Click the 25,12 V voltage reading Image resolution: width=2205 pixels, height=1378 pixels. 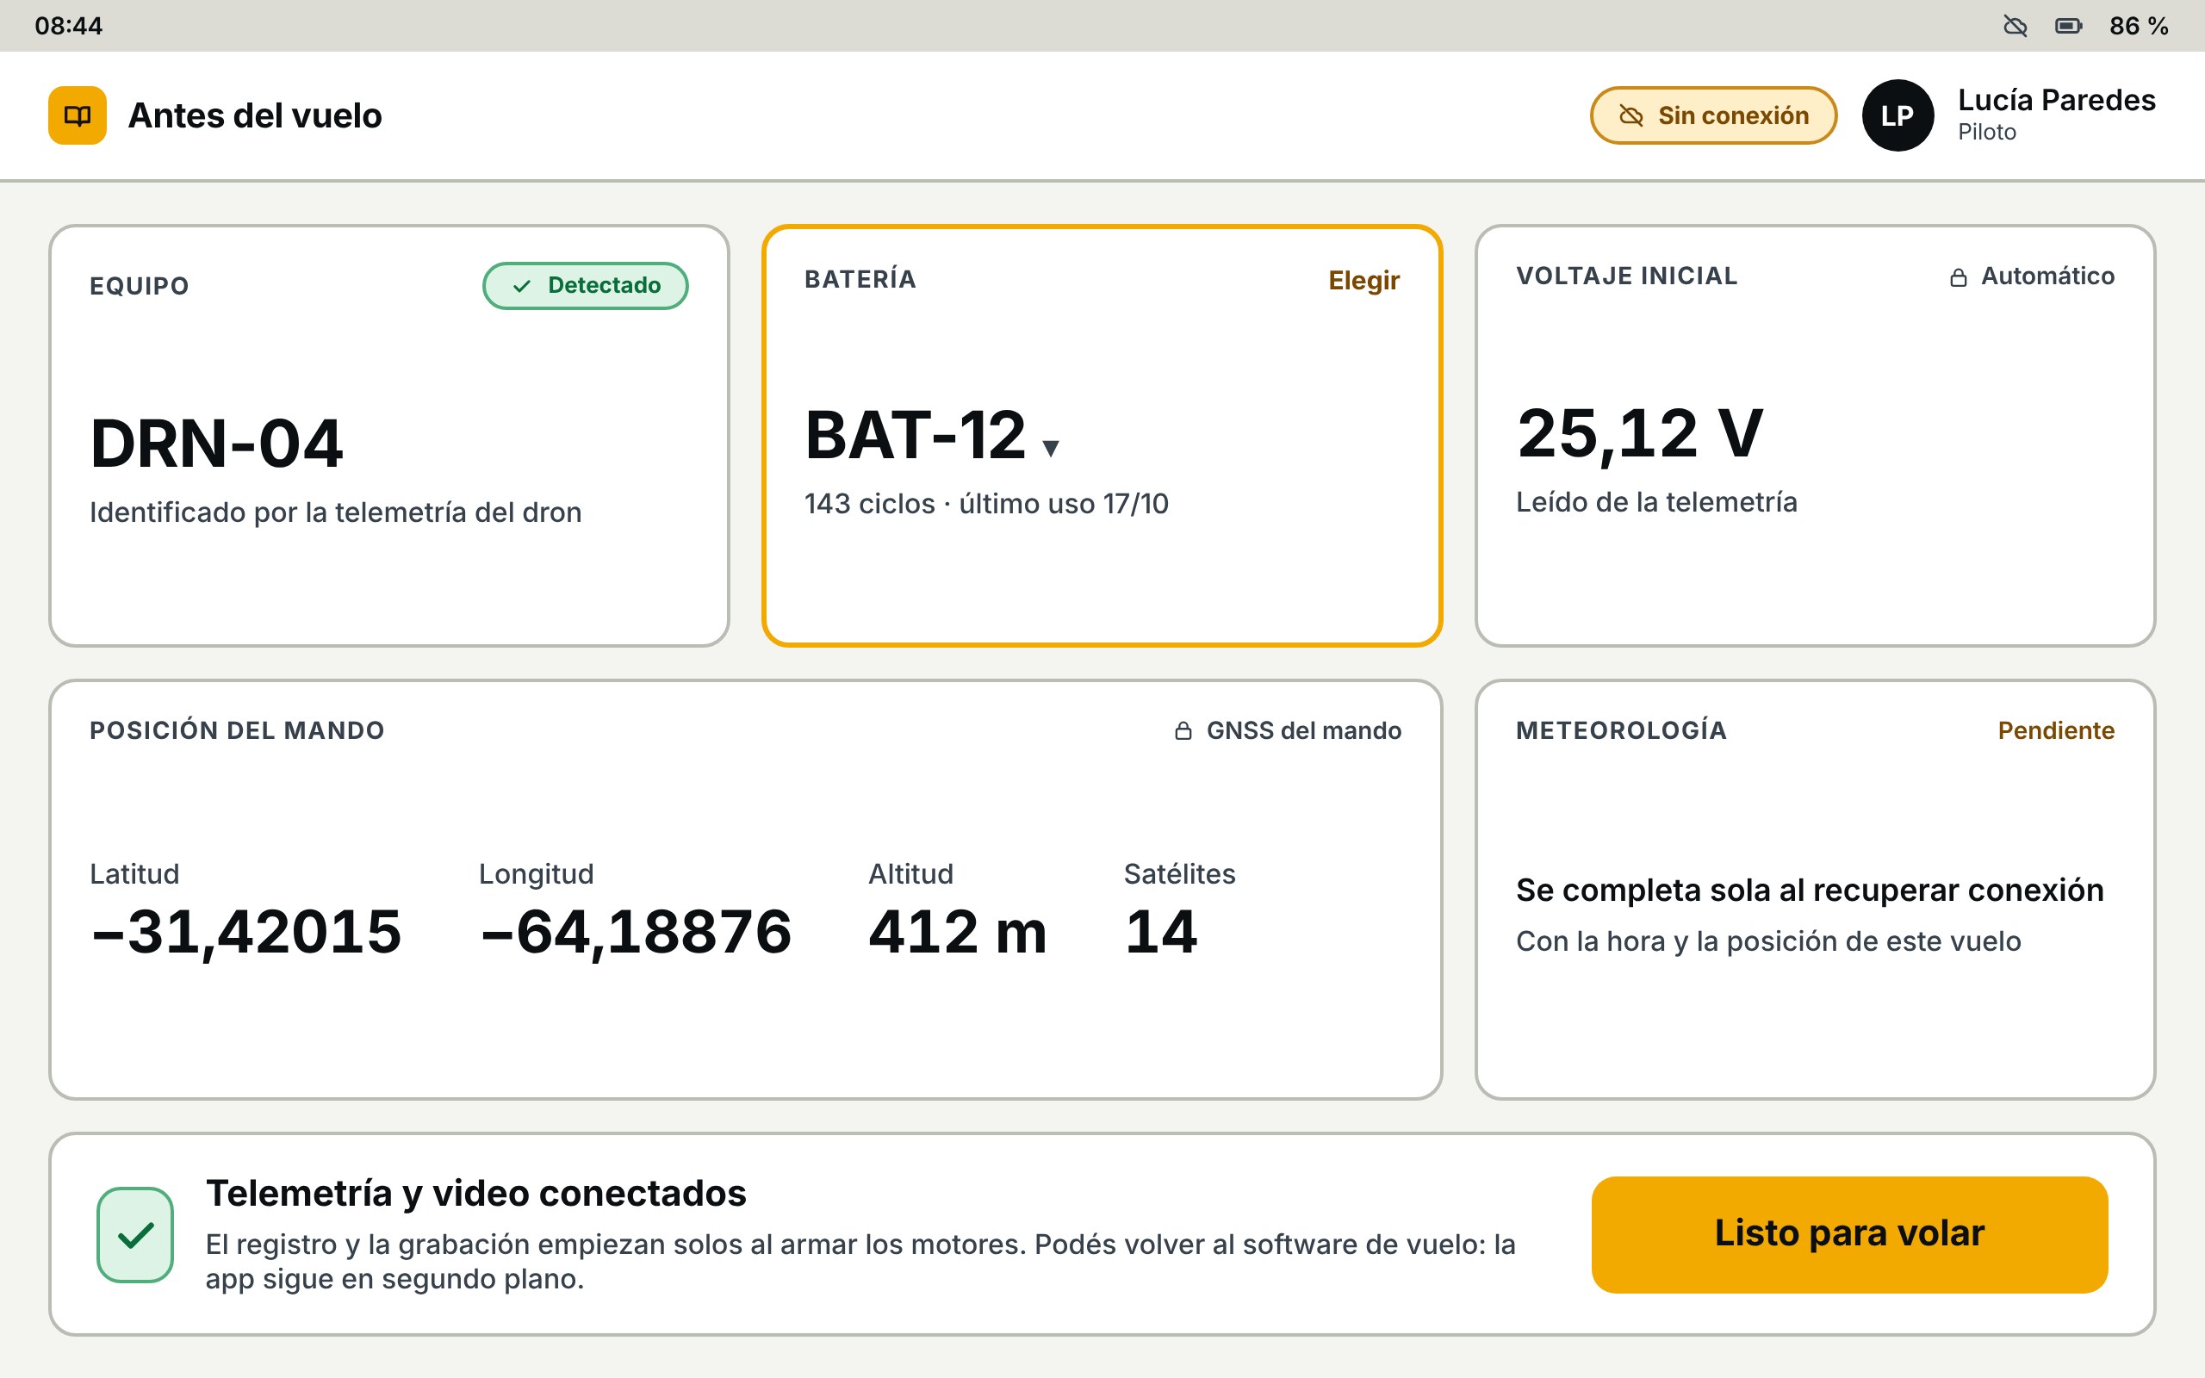tap(1640, 434)
